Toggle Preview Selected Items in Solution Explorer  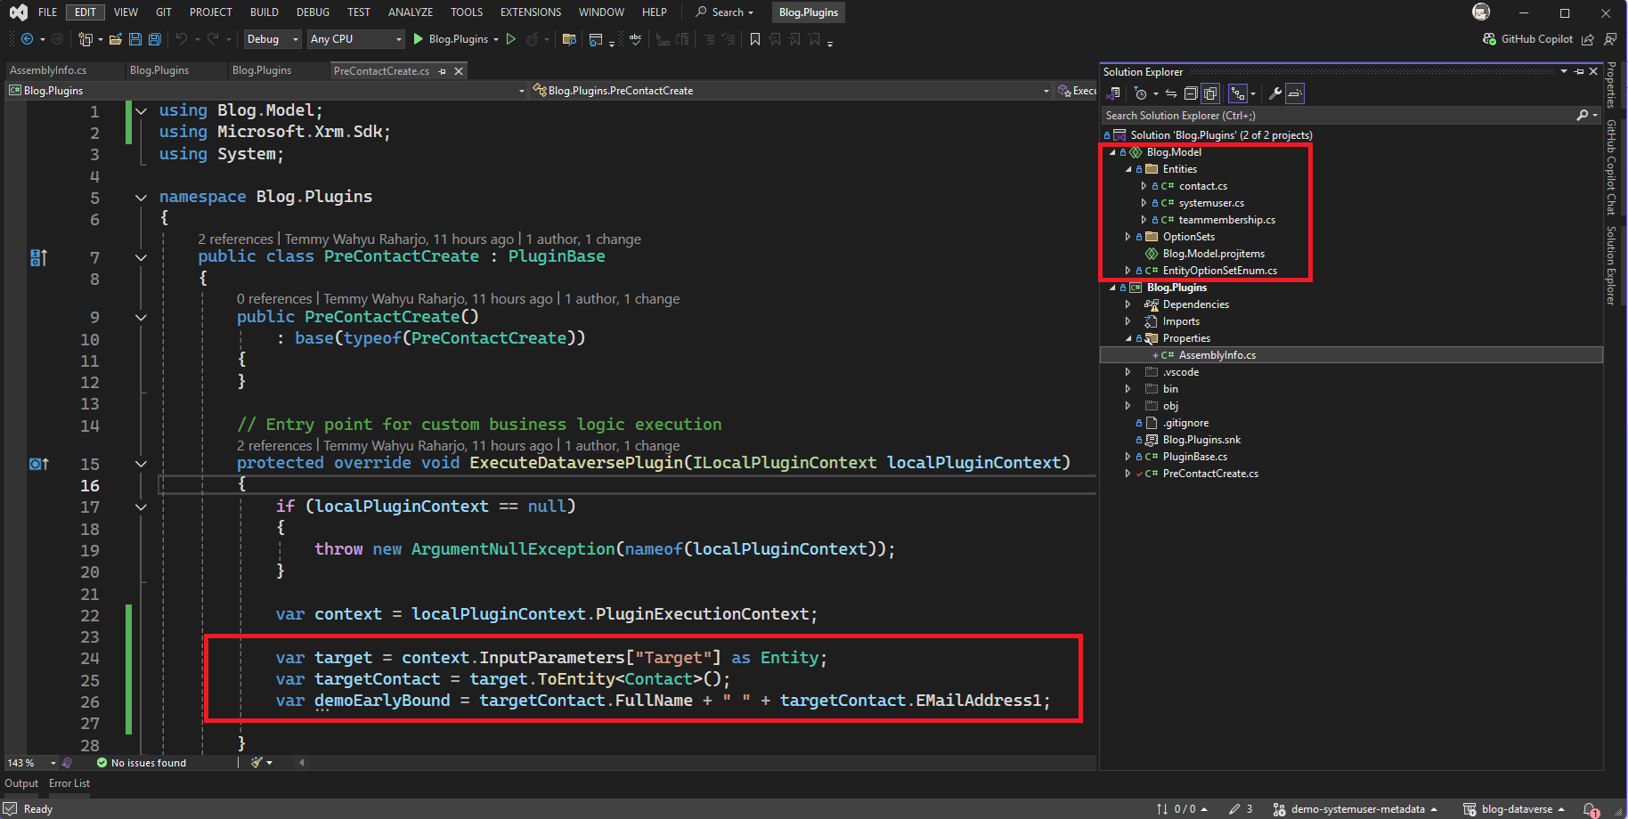(x=1295, y=93)
